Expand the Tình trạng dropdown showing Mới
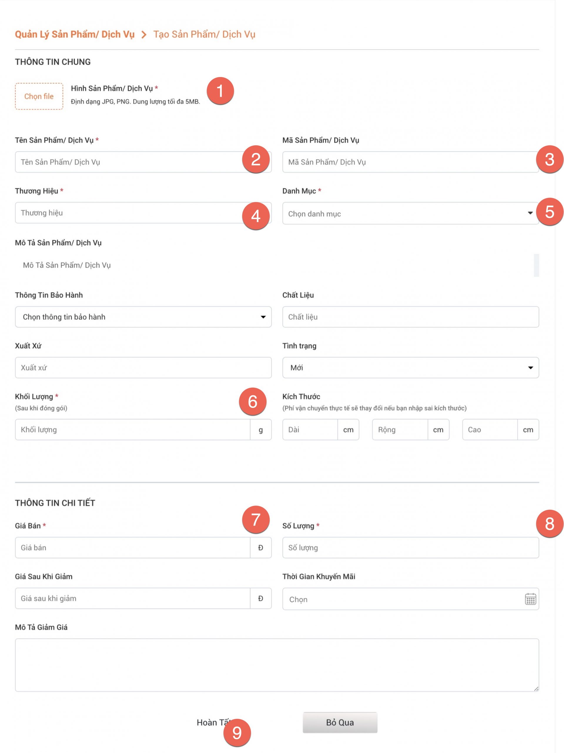 coord(410,367)
